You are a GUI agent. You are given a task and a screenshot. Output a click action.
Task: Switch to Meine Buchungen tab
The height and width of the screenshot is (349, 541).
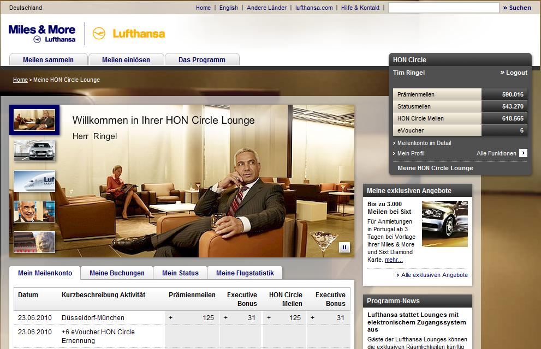tap(117, 273)
